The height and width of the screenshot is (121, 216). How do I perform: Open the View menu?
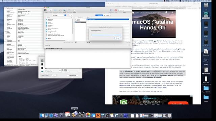[x=19, y=1]
